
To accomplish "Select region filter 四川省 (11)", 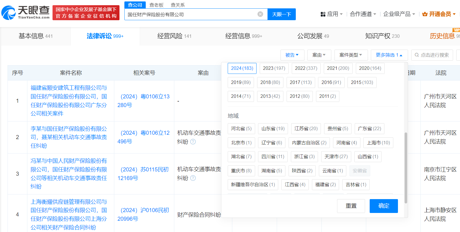I will [x=273, y=157].
